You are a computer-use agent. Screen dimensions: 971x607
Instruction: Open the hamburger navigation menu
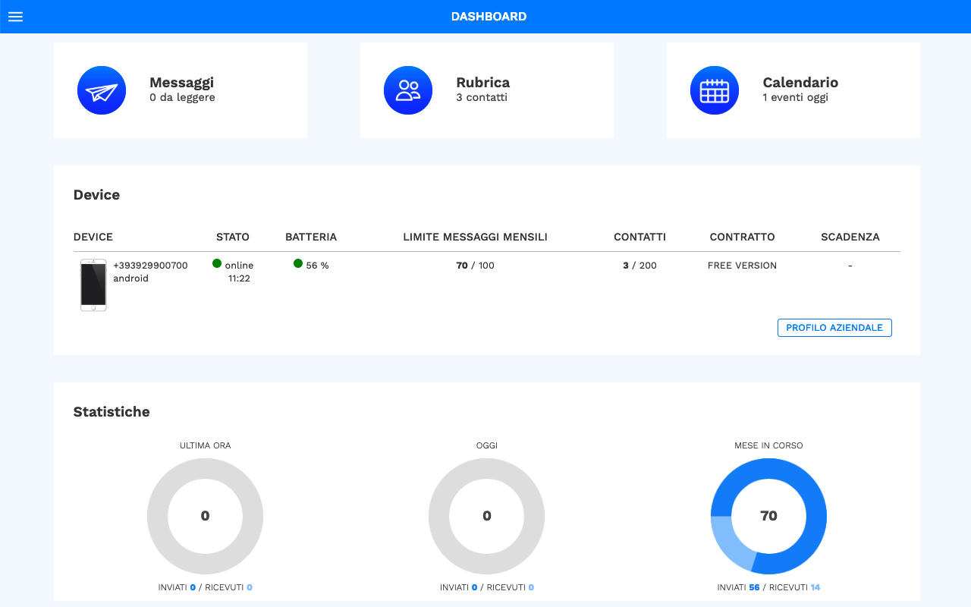tap(15, 17)
